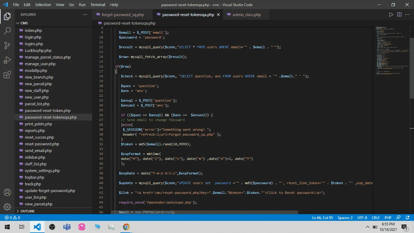The image size is (414, 233).
Task: Open the Extensions view
Action: pos(7,75)
